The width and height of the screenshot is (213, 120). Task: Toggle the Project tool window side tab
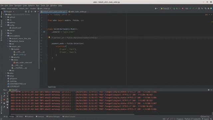pos(1,14)
